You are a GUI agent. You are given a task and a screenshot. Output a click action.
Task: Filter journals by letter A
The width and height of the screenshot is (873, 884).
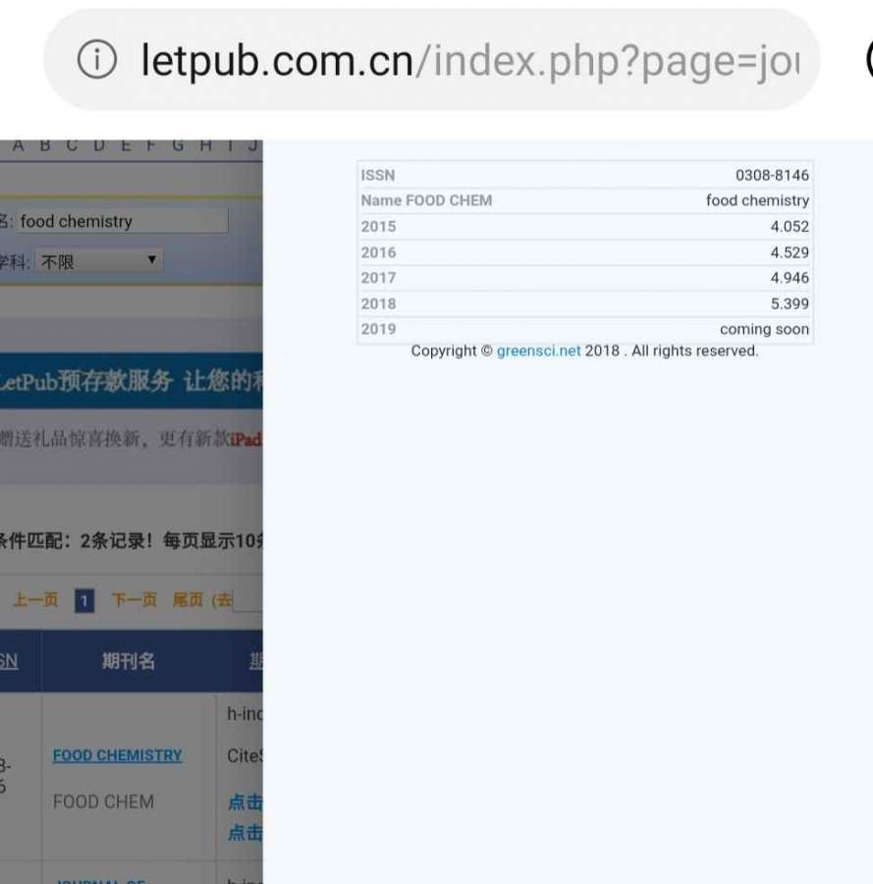point(18,145)
